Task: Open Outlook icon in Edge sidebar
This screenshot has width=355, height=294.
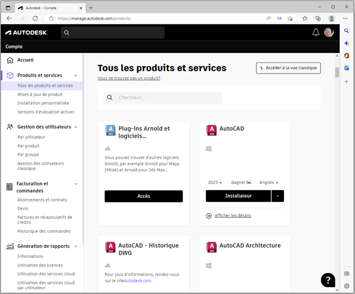Action: tap(346, 68)
